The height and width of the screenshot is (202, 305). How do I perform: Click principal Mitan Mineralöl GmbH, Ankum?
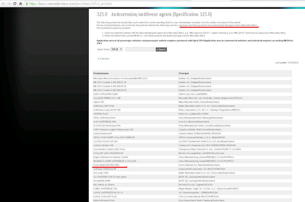pyautogui.click(x=199, y=102)
